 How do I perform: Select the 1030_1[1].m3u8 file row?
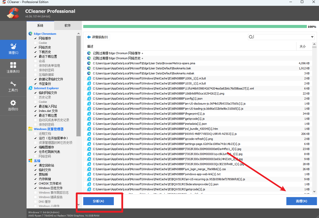pyautogui.click(x=198, y=83)
